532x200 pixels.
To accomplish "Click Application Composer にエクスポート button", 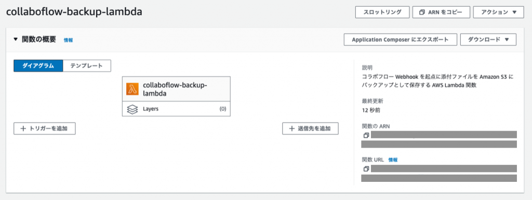I will pos(401,39).
